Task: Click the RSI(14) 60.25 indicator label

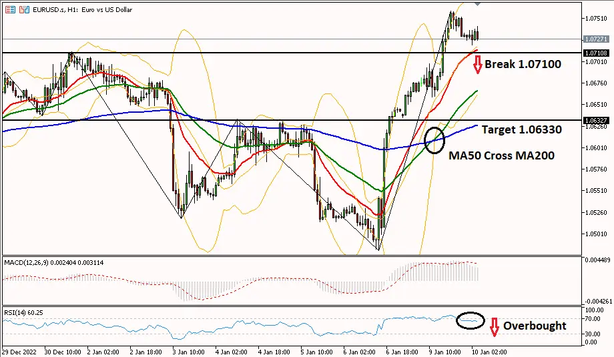Action: (23, 313)
